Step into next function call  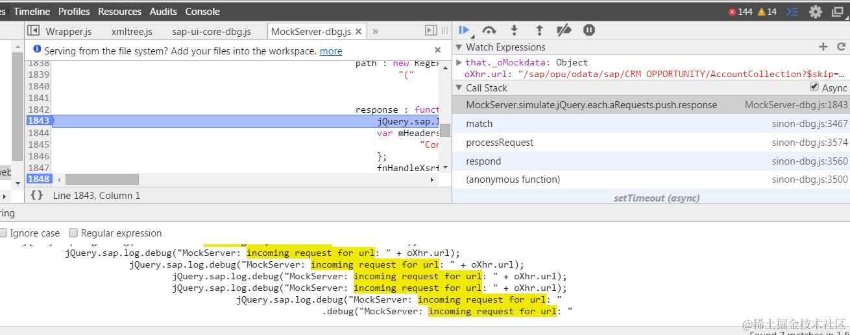[515, 30]
